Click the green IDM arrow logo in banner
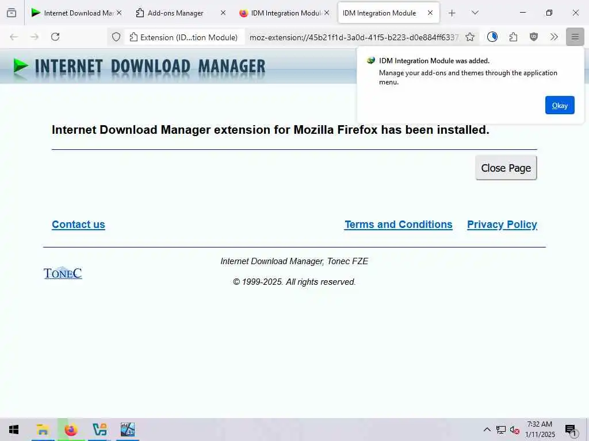Image resolution: width=589 pixels, height=441 pixels. [x=21, y=67]
